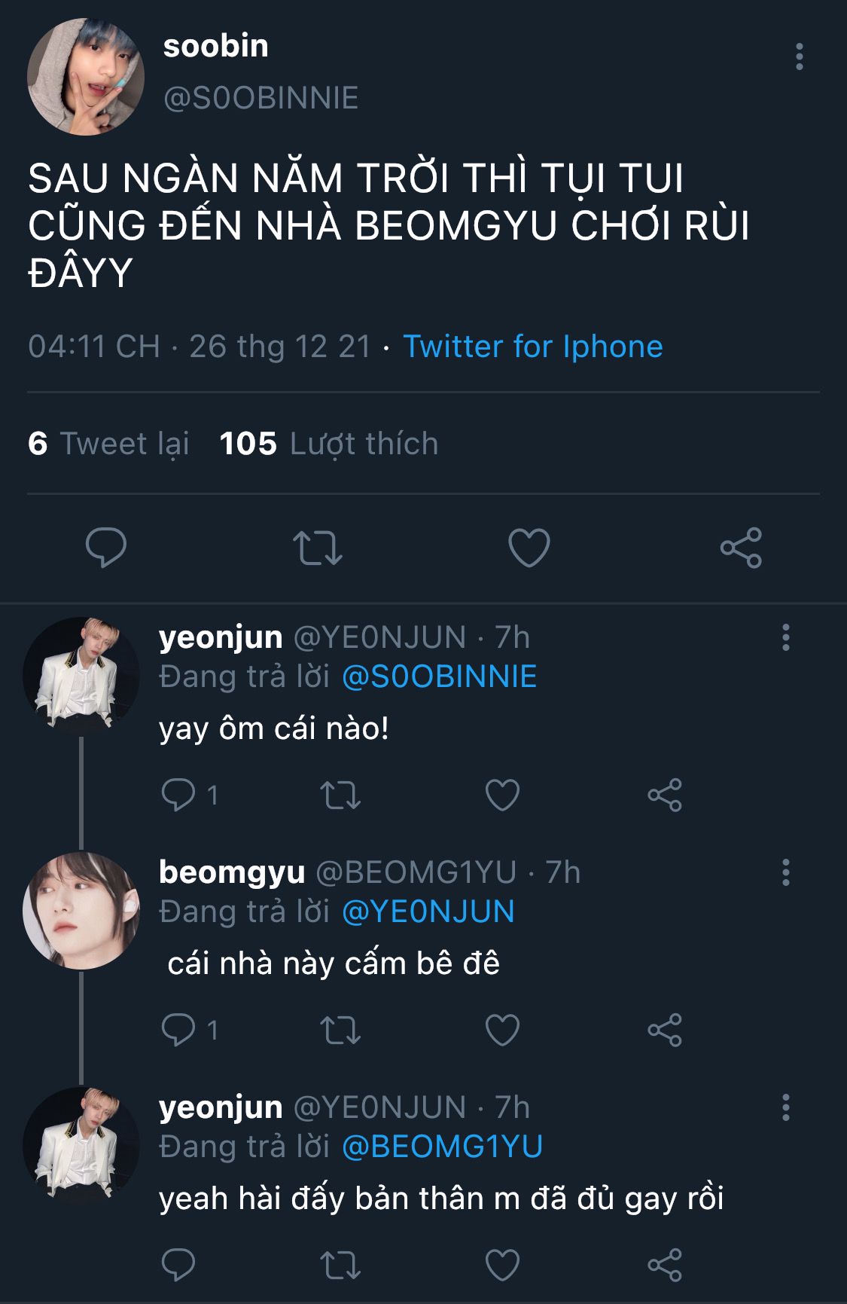Open more options on beomgyu's reply
The width and height of the screenshot is (847, 1304).
tap(786, 872)
